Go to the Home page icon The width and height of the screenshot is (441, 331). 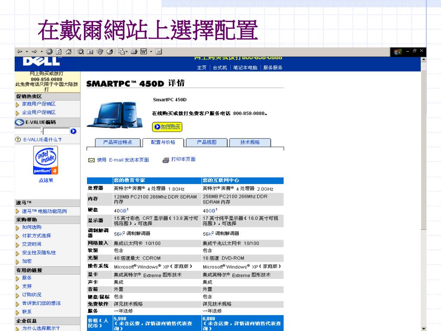(x=68, y=52)
